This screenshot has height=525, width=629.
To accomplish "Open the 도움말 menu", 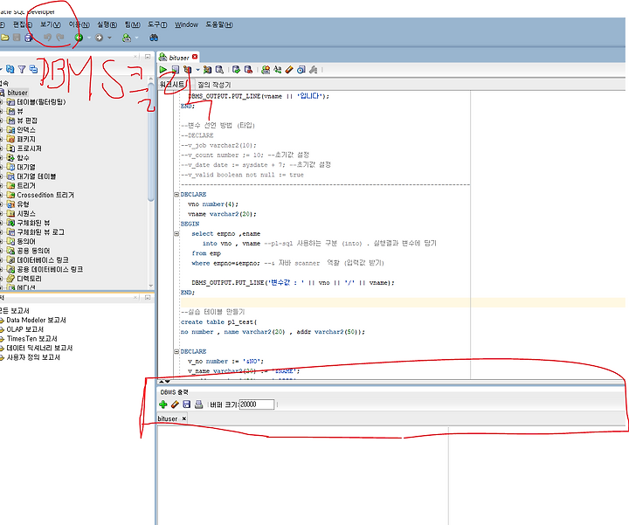I will coord(219,24).
